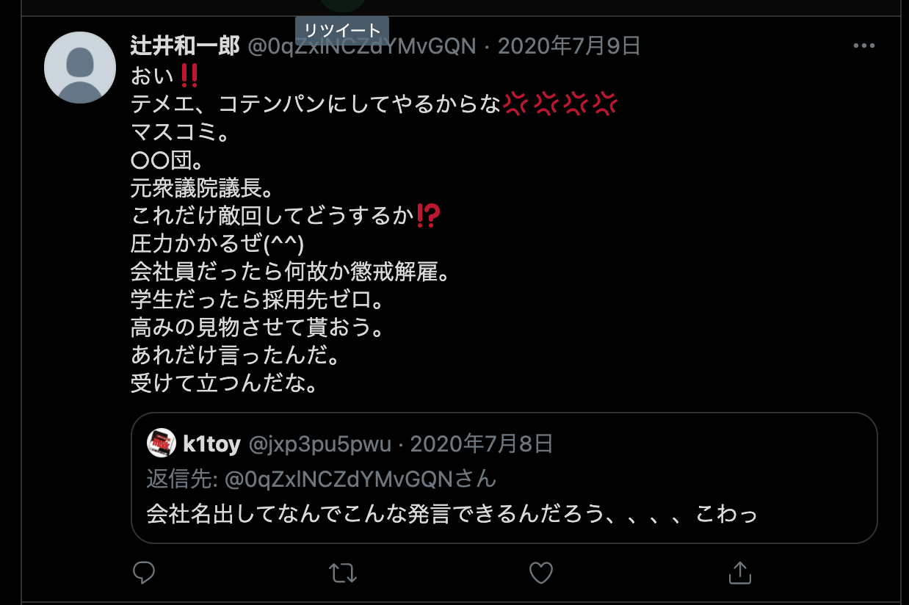The image size is (909, 605).
Task: Open the quoted tweet text 会社名出して…
Action: pos(452,513)
